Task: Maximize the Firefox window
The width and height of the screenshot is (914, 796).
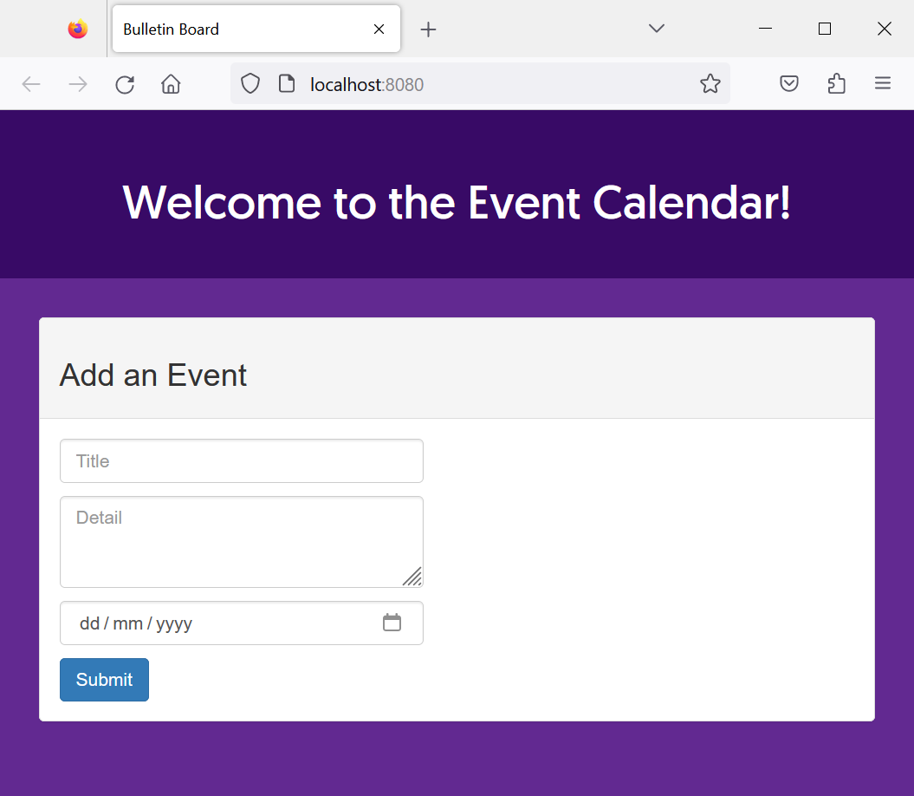Action: point(825,29)
